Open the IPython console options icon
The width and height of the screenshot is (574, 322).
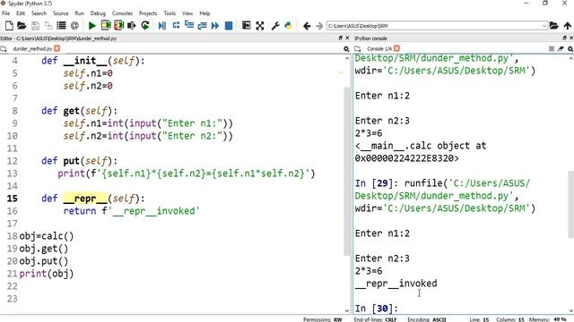click(570, 49)
